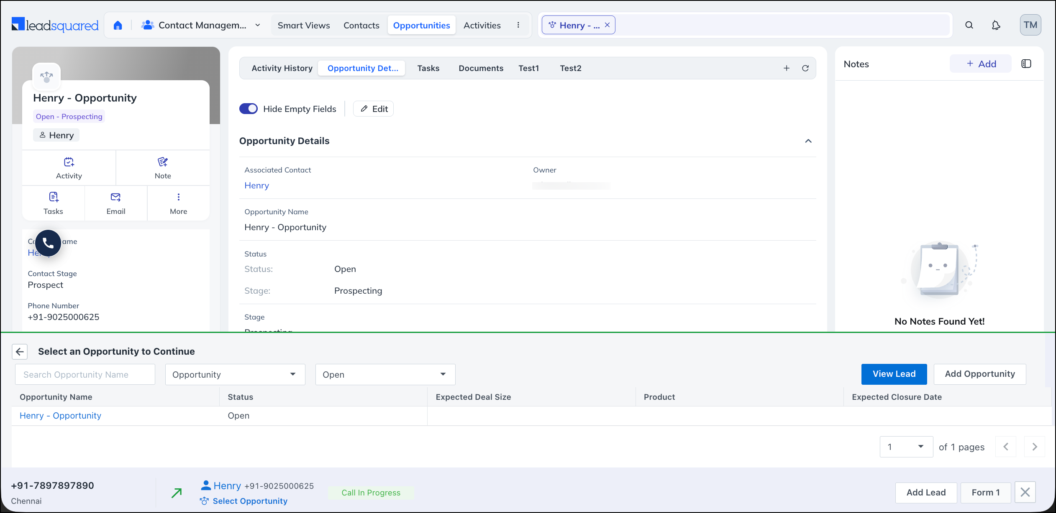Add a note with the Add button
1056x513 pixels.
[x=981, y=64]
